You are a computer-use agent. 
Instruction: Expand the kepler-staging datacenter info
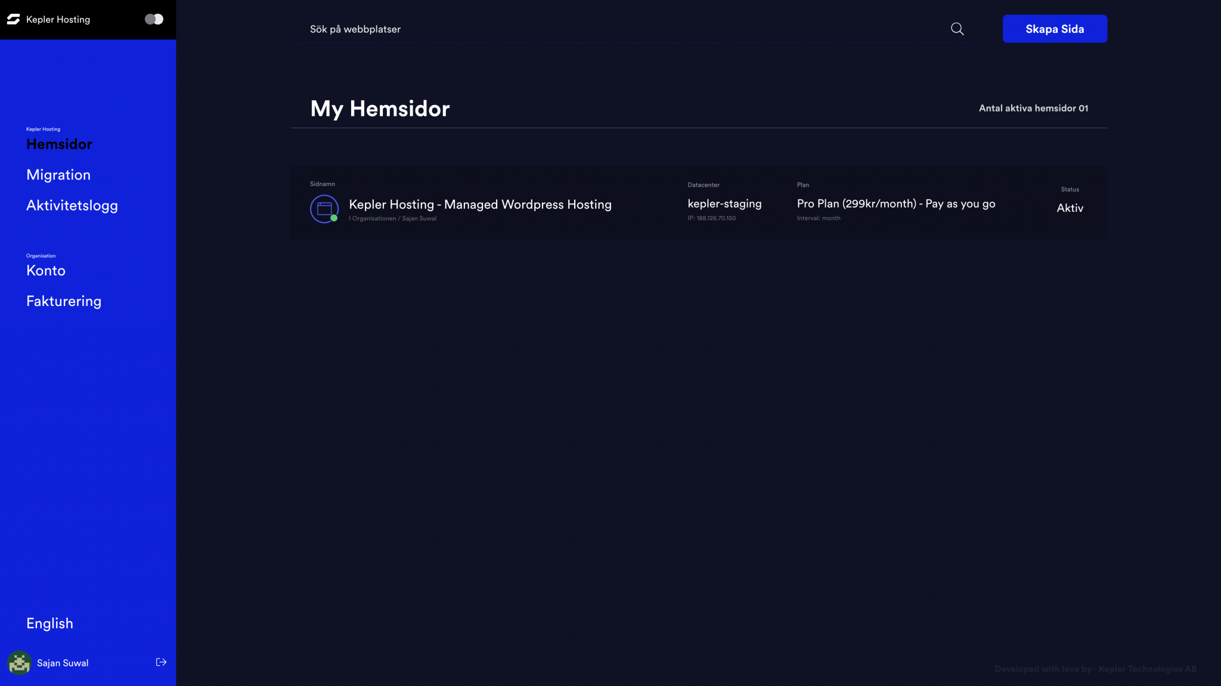[724, 203]
